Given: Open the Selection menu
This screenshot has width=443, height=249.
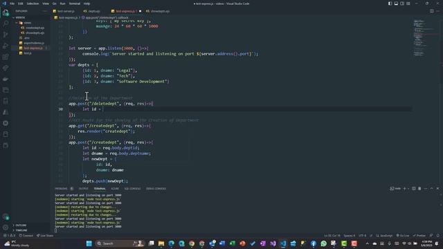Looking at the screenshot, I should [33, 3].
